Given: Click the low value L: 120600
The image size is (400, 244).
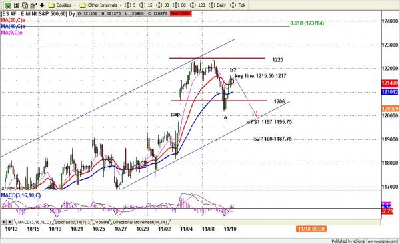Looking at the screenshot, I should (x=135, y=13).
